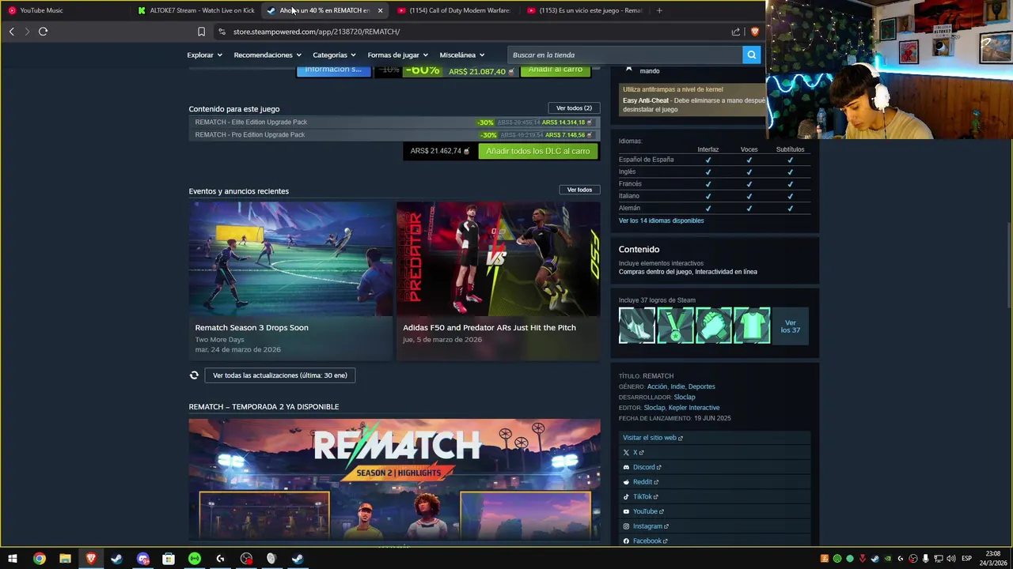The image size is (1013, 569).
Task: Open new browser tab with plus button
Action: click(x=659, y=10)
